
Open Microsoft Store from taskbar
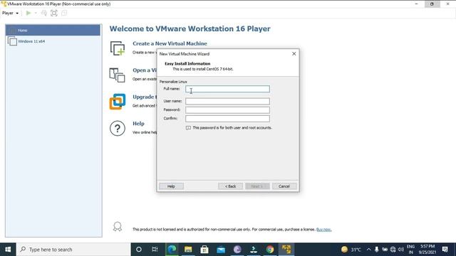(x=204, y=250)
